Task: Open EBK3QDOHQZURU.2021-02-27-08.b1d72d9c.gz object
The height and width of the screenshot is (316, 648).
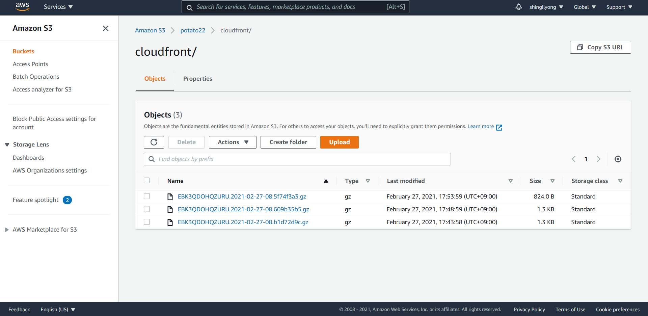Action: tap(243, 222)
